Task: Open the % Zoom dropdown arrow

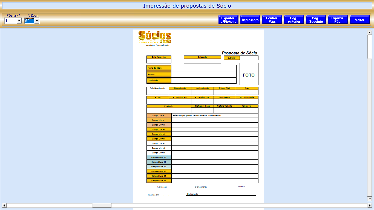Action: pos(37,21)
